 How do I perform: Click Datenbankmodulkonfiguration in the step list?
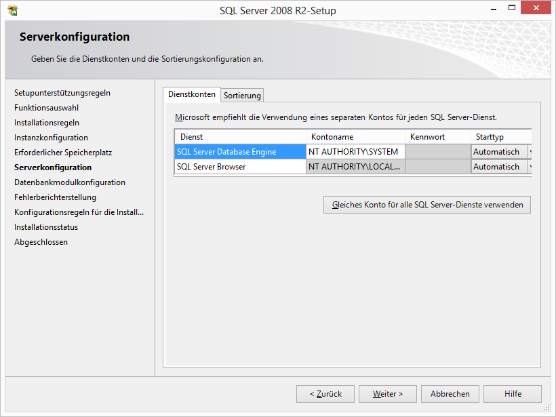[70, 182]
